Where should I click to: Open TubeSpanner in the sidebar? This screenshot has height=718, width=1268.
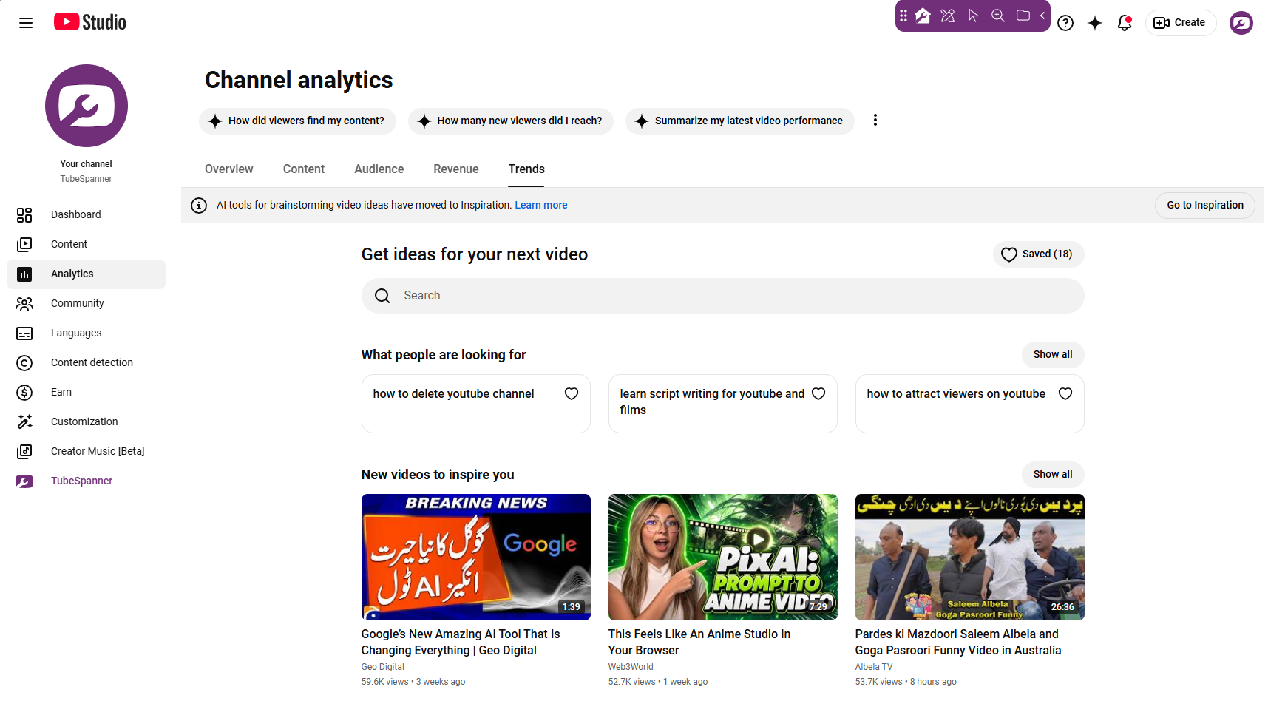(x=86, y=481)
